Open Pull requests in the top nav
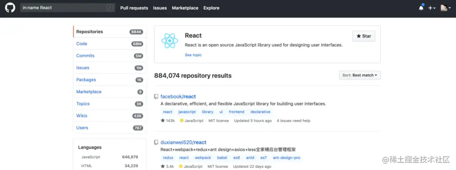Screen dimensions: 456x170 coord(134,8)
